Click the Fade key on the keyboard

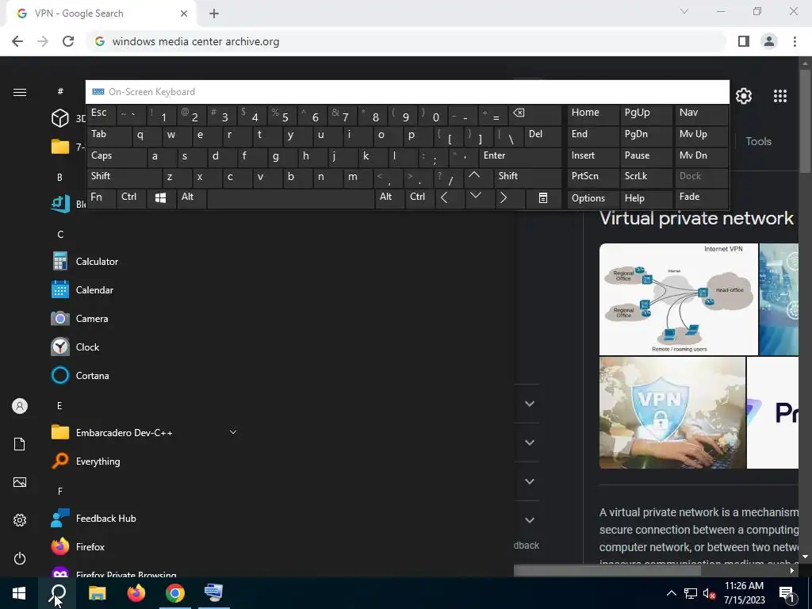tap(701, 197)
